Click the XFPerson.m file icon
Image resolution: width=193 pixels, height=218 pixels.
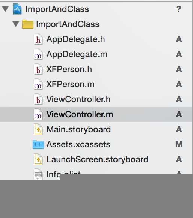click(x=38, y=84)
